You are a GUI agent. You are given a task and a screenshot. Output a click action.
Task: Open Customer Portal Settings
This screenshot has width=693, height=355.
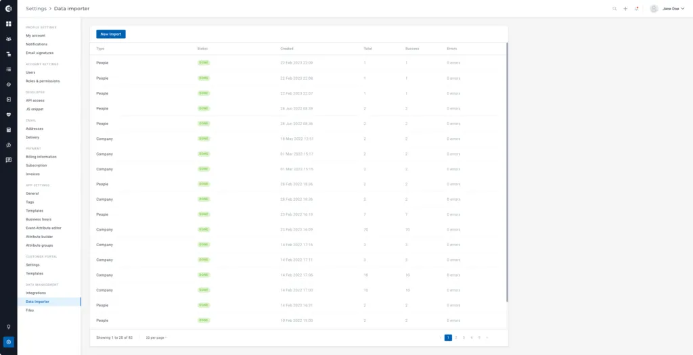pos(32,265)
